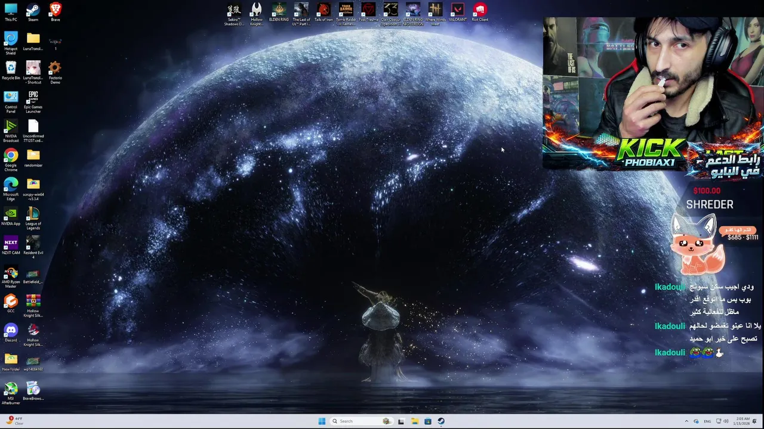
Task: Open Clair Obscur Expedition 33 shortcut
Action: click(390, 15)
